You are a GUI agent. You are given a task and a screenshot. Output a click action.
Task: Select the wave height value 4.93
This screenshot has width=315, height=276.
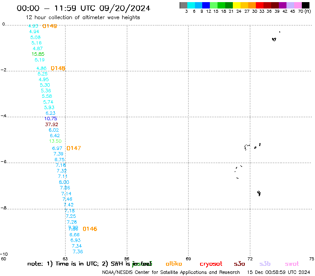click(33, 26)
